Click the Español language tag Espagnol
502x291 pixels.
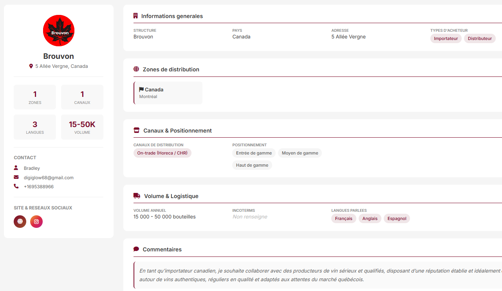point(397,218)
